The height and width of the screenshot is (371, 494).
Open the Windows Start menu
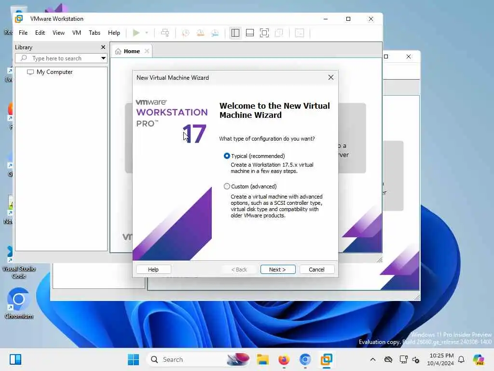click(x=133, y=359)
